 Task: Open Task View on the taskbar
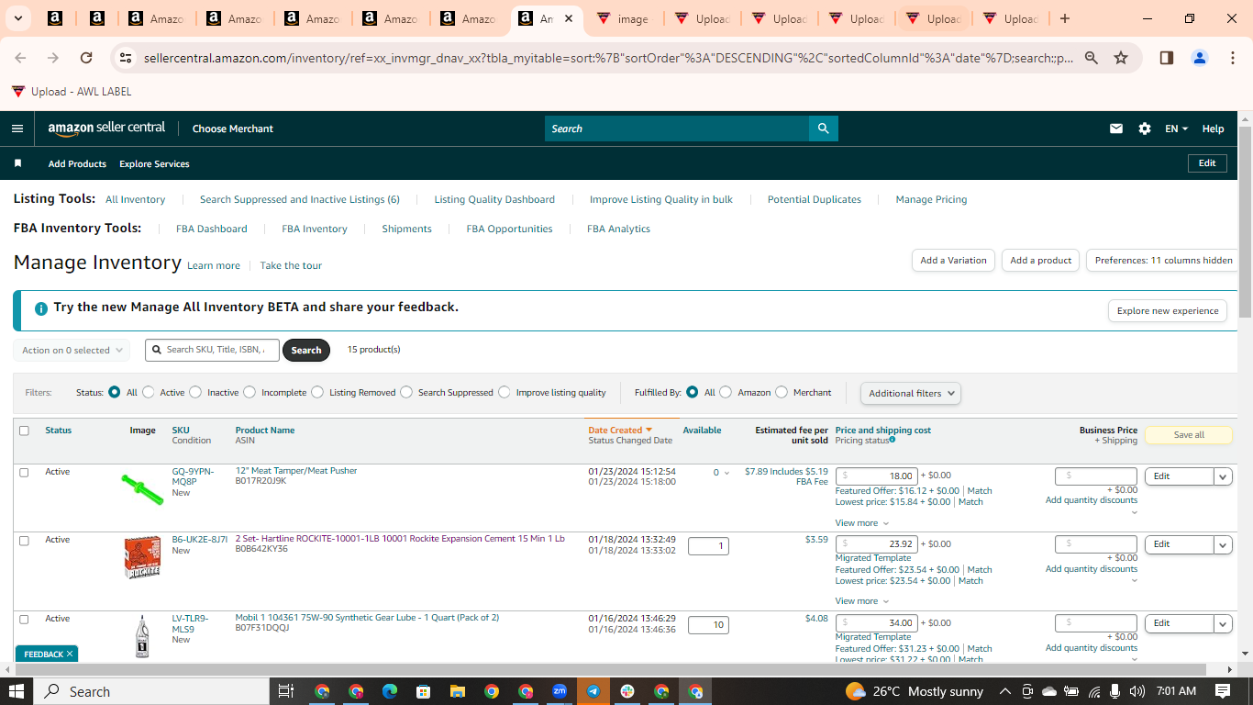click(x=286, y=691)
